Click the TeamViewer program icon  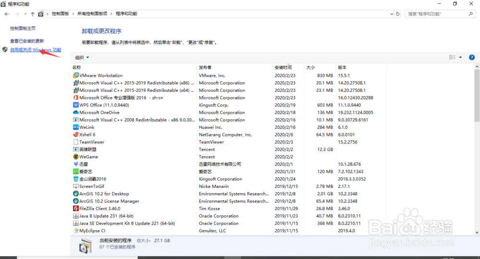[x=76, y=142]
